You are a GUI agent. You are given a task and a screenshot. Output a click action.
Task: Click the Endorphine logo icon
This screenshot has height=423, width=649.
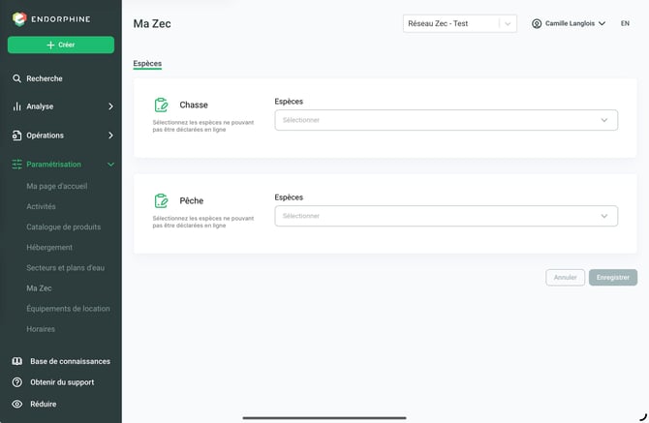point(19,19)
